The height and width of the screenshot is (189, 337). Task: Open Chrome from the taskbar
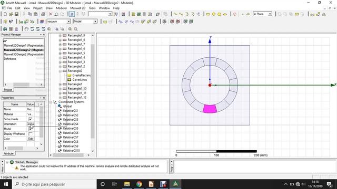point(139,184)
